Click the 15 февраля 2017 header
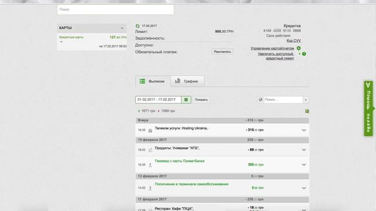Image resolution: width=376 pixels, height=211 pixels. click(222, 139)
